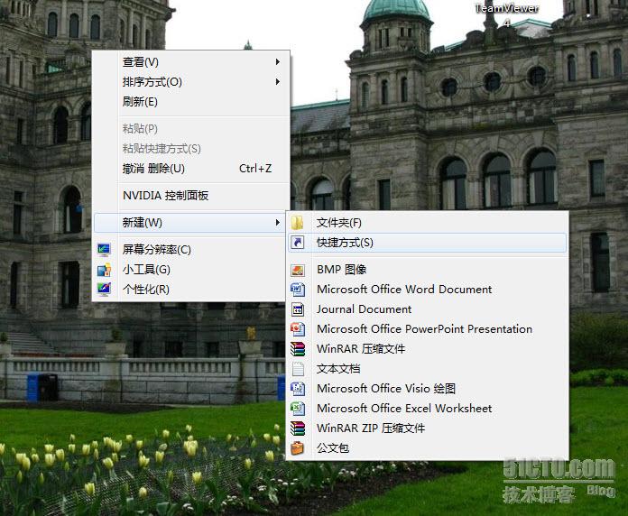The width and height of the screenshot is (628, 516).
Task: Create a new WinRAR ZIP 压缩文件
Action: [428, 428]
